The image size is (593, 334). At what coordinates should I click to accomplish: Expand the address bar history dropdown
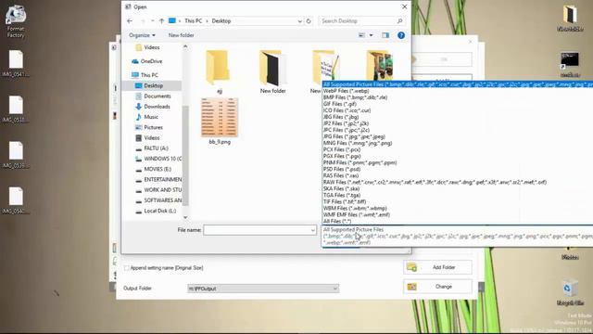click(x=299, y=21)
